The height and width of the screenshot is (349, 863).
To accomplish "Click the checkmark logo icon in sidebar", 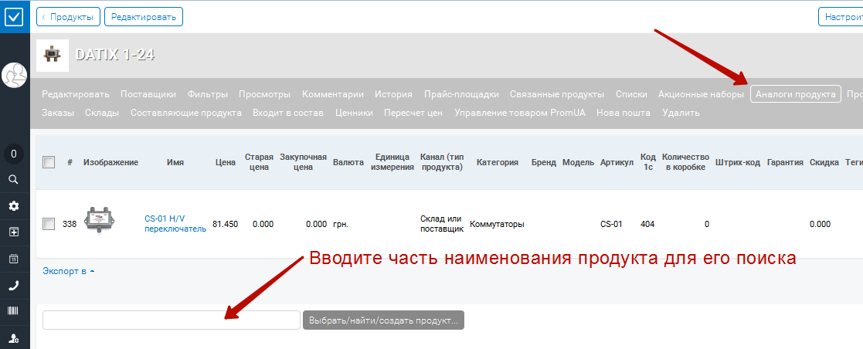I will [x=15, y=16].
